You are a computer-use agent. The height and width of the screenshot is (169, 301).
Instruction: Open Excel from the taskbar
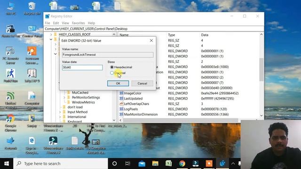pyautogui.click(x=168, y=163)
